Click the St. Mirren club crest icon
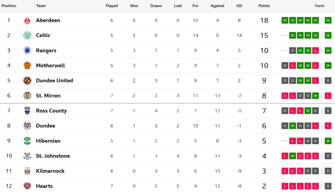 pos(27,96)
